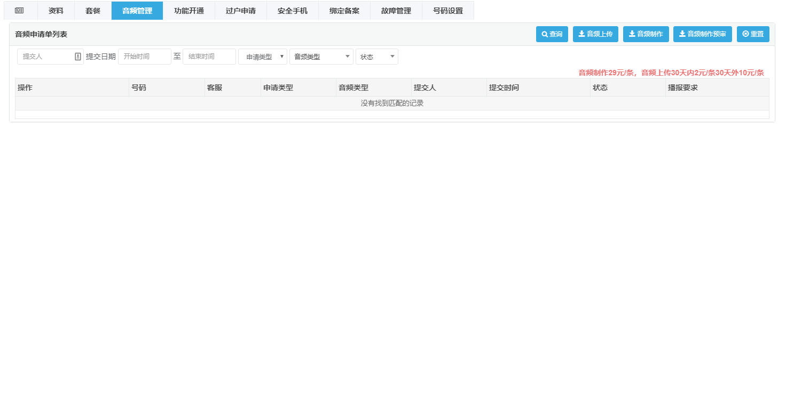Open the 故障管理 tab
Image resolution: width=786 pixels, height=411 pixels.
click(396, 11)
